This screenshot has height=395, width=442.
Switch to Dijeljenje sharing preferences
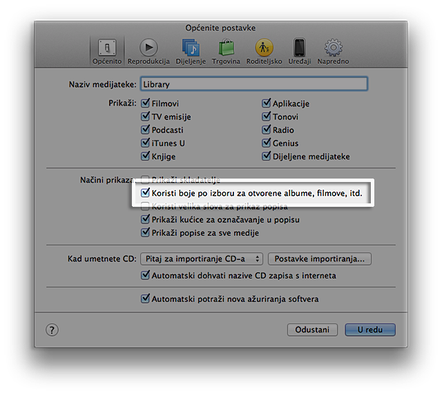190,50
